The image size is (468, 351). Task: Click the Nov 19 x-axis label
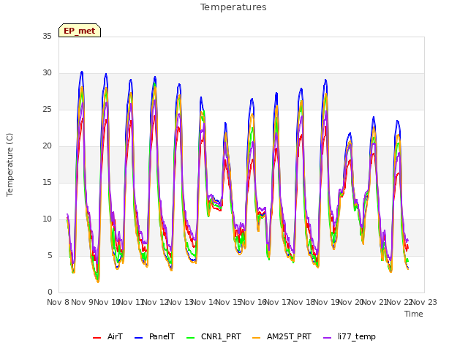tap(326, 302)
